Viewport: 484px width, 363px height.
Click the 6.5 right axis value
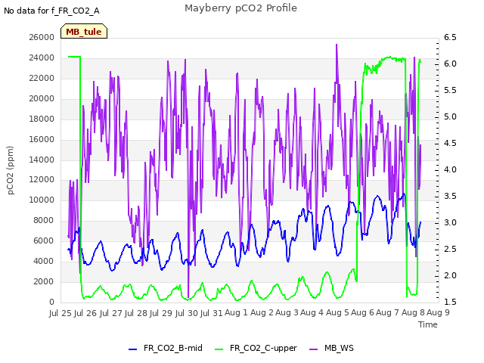pyautogui.click(x=450, y=37)
